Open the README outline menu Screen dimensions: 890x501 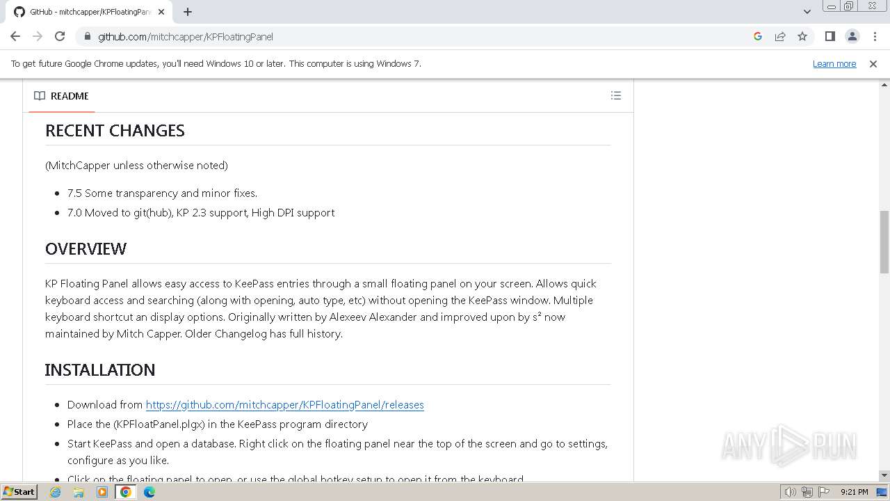tap(616, 96)
